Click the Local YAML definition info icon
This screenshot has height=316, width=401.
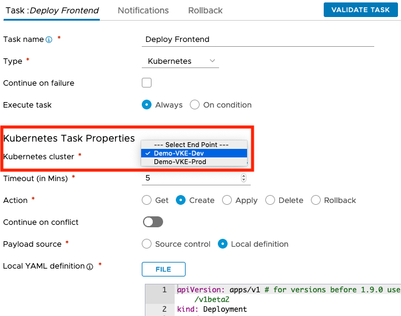[89, 267]
